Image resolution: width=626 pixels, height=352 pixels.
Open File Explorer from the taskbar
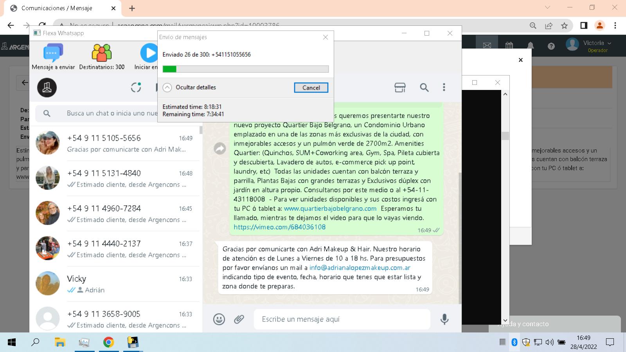coord(60,342)
